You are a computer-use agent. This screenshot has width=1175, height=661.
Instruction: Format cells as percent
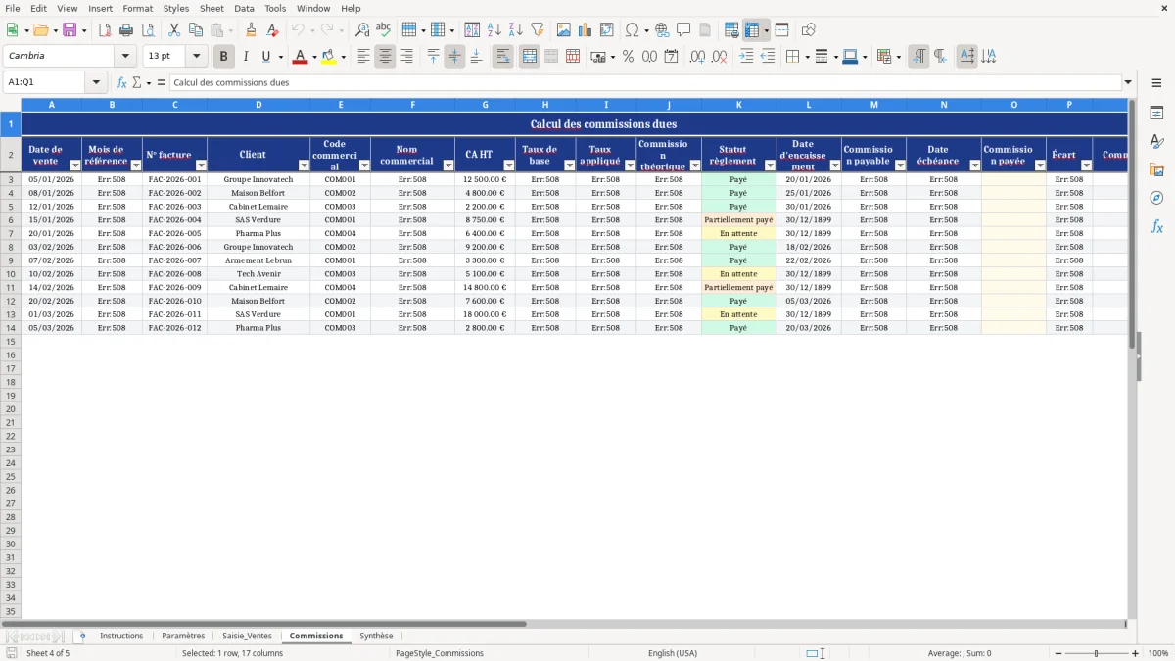tap(628, 57)
